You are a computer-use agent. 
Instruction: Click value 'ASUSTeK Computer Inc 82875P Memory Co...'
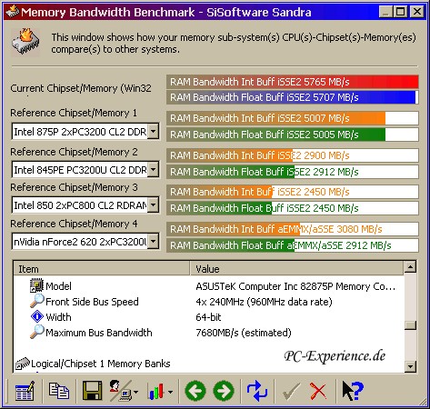[x=295, y=286]
